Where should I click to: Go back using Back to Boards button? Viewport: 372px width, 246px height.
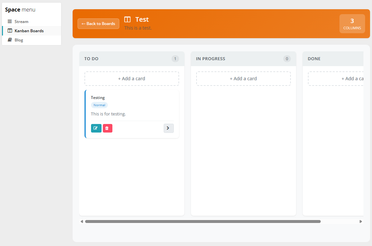coord(99,24)
